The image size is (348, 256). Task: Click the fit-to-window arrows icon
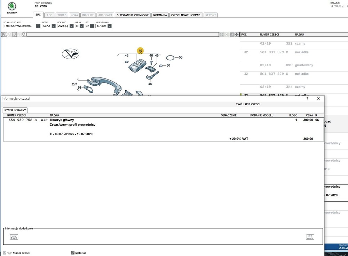click(x=237, y=35)
